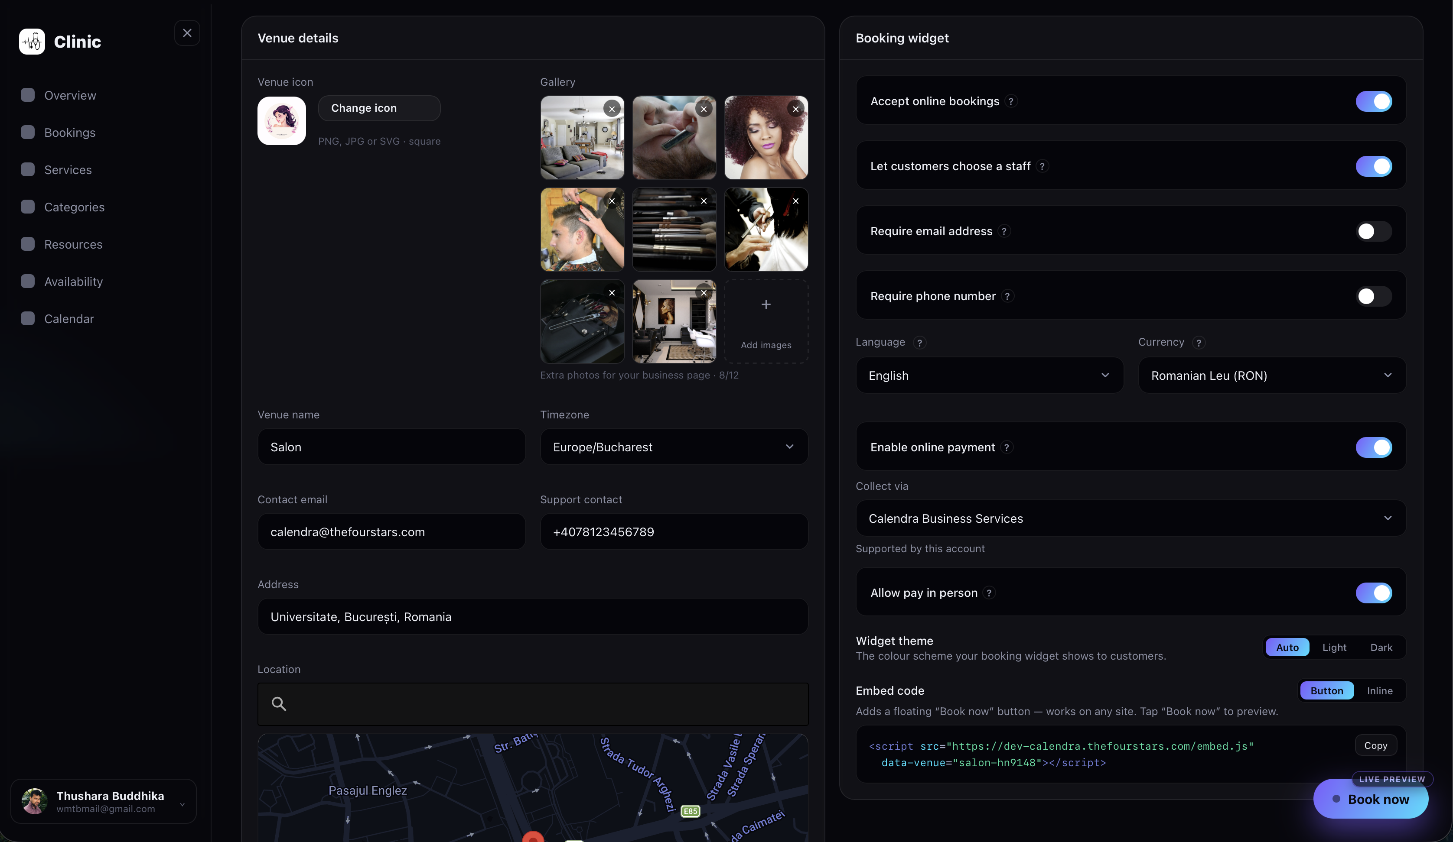1453x842 pixels.
Task: Select Button embed code mode
Action: pyautogui.click(x=1326, y=690)
